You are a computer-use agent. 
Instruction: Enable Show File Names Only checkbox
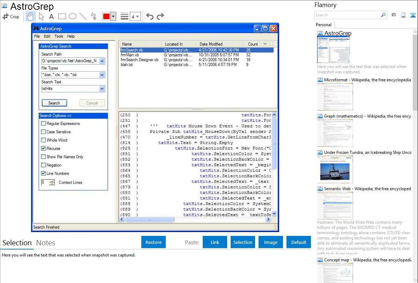click(x=43, y=157)
